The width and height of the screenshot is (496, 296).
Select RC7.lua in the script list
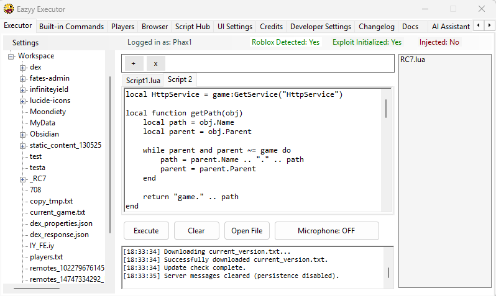413,60
